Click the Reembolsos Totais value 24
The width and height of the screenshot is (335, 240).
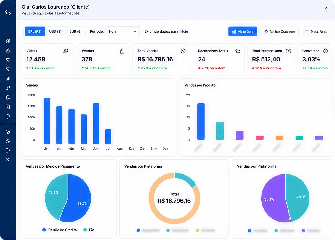pyautogui.click(x=202, y=59)
